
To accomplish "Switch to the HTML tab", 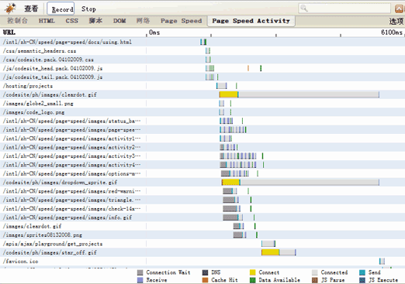I will pos(47,21).
